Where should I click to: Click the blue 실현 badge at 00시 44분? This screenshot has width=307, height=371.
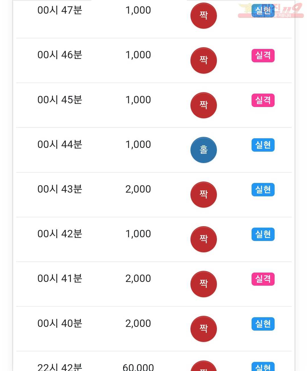click(x=263, y=145)
